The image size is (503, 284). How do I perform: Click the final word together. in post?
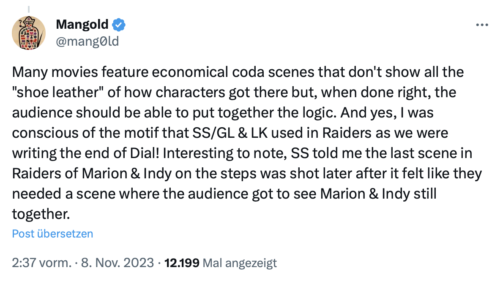[x=41, y=214]
